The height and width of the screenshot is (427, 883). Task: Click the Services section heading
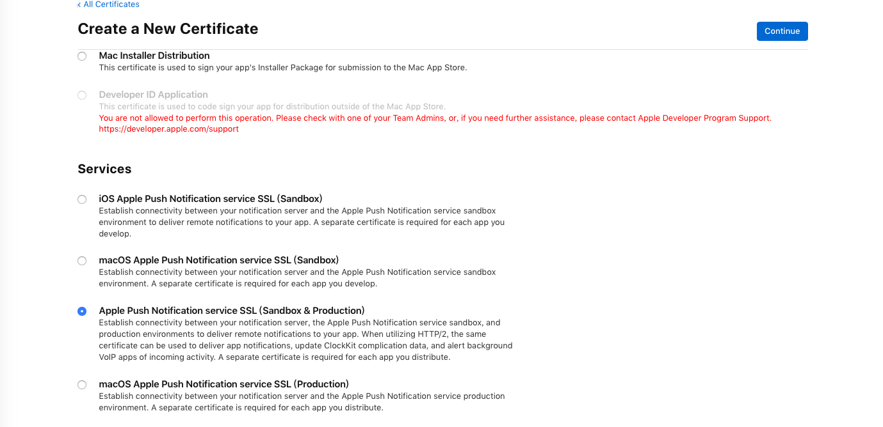pyautogui.click(x=104, y=169)
